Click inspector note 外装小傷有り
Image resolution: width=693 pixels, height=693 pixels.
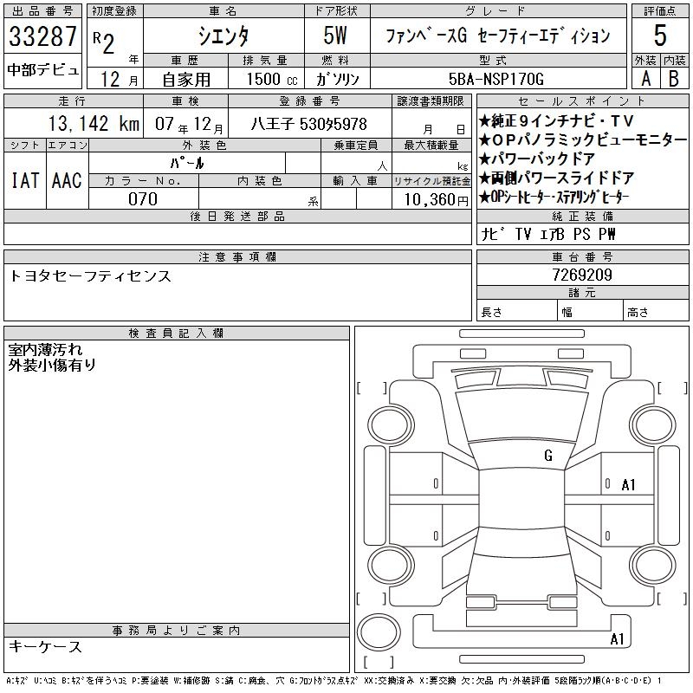(x=52, y=365)
